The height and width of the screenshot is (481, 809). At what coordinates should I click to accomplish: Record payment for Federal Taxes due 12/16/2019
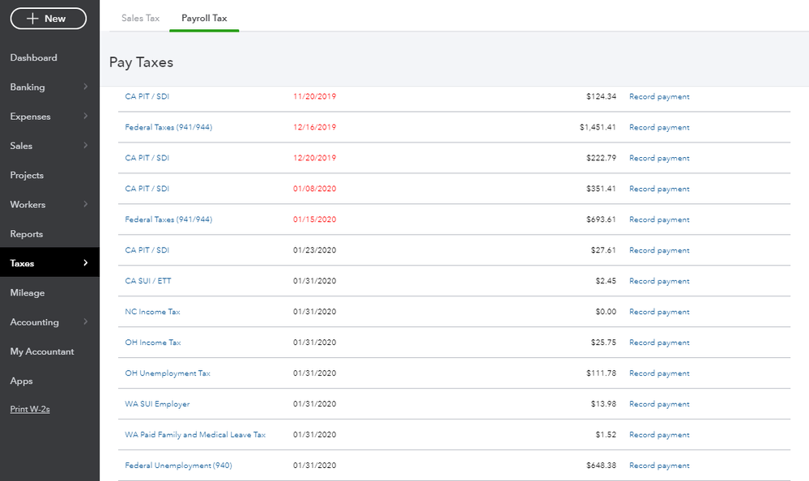[659, 128]
